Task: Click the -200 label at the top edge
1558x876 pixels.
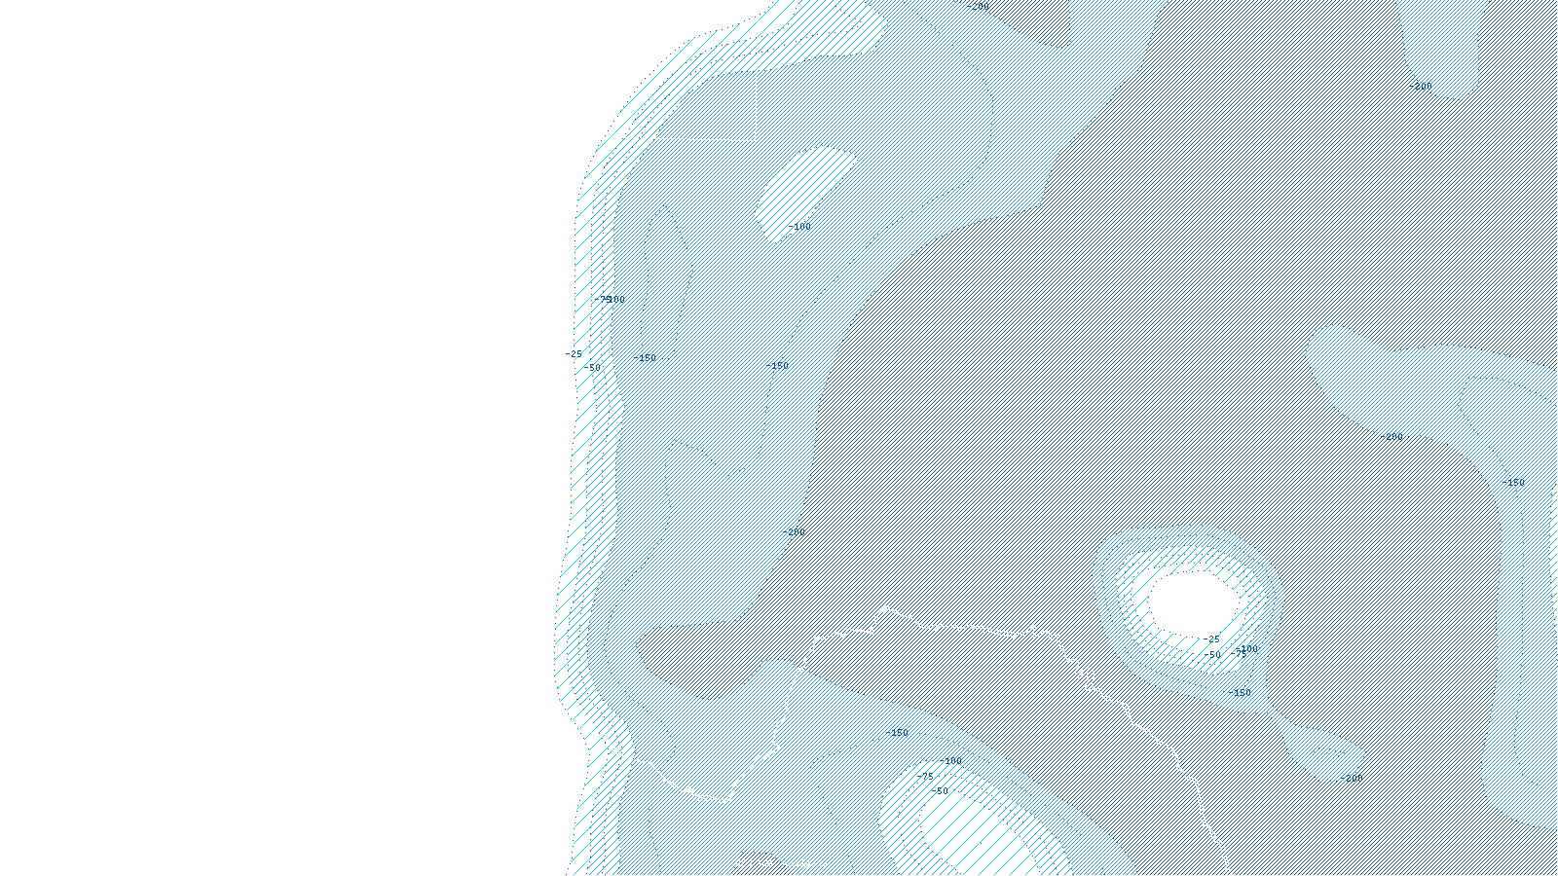Action: pyautogui.click(x=978, y=7)
